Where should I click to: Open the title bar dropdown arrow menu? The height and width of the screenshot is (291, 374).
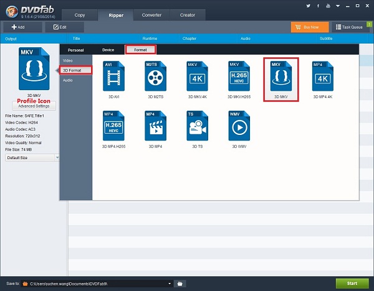(x=338, y=6)
